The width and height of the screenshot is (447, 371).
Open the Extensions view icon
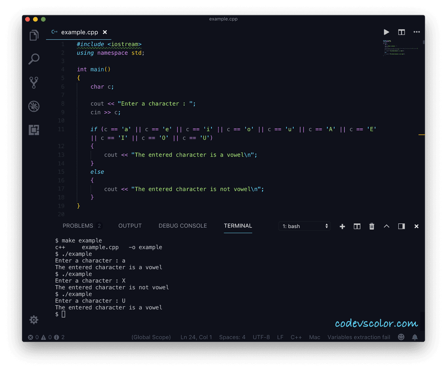[34, 130]
